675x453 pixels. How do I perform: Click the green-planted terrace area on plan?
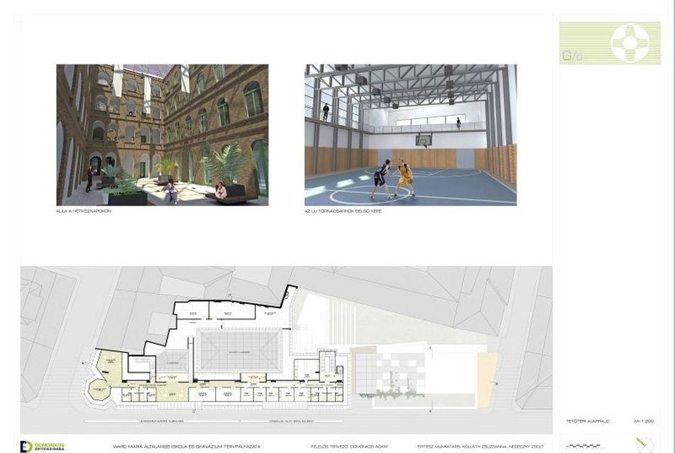[x=398, y=384]
